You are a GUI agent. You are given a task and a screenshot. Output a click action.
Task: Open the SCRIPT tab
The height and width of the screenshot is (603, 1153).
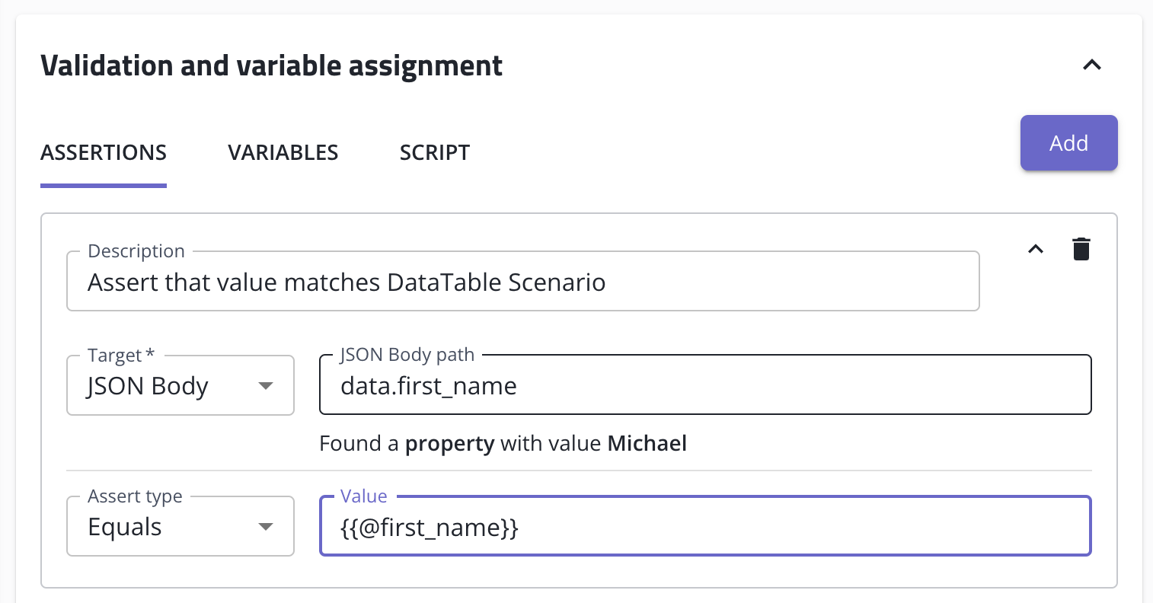click(434, 152)
